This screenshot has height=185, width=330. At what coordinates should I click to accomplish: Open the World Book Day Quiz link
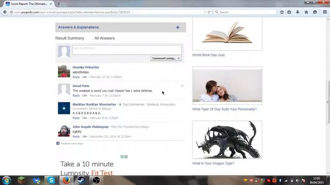click(x=208, y=55)
